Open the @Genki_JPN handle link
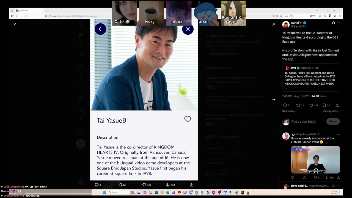 pos(299,26)
